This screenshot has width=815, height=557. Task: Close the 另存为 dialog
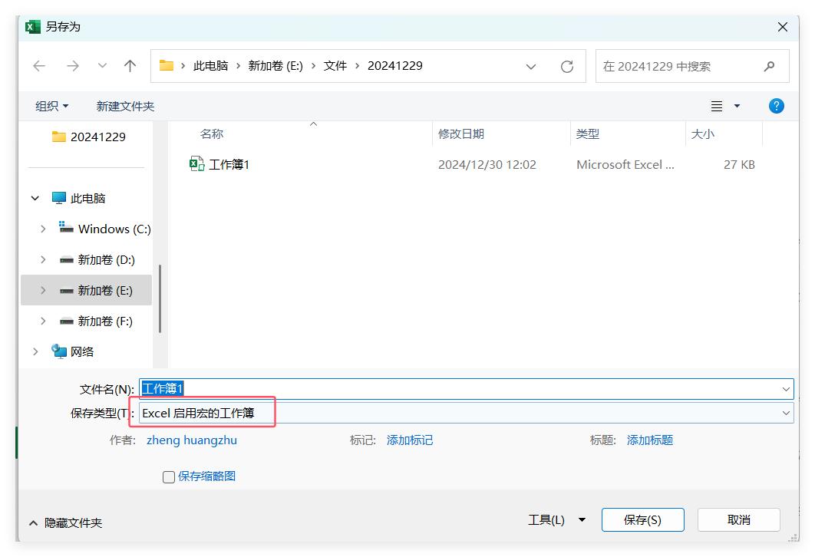pos(782,27)
